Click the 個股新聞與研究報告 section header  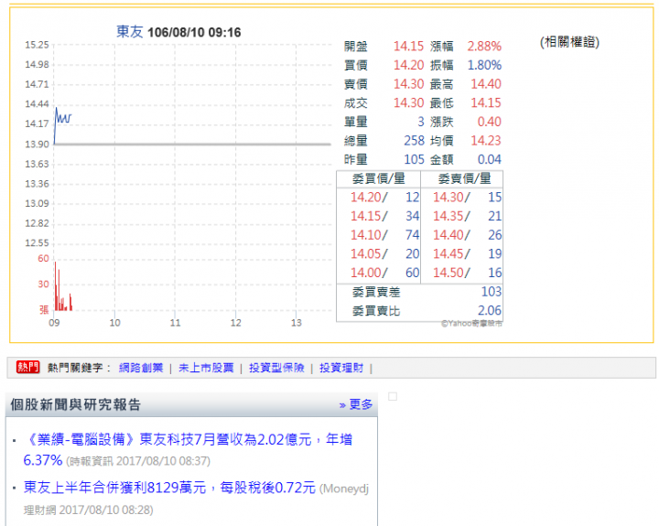coord(76,404)
